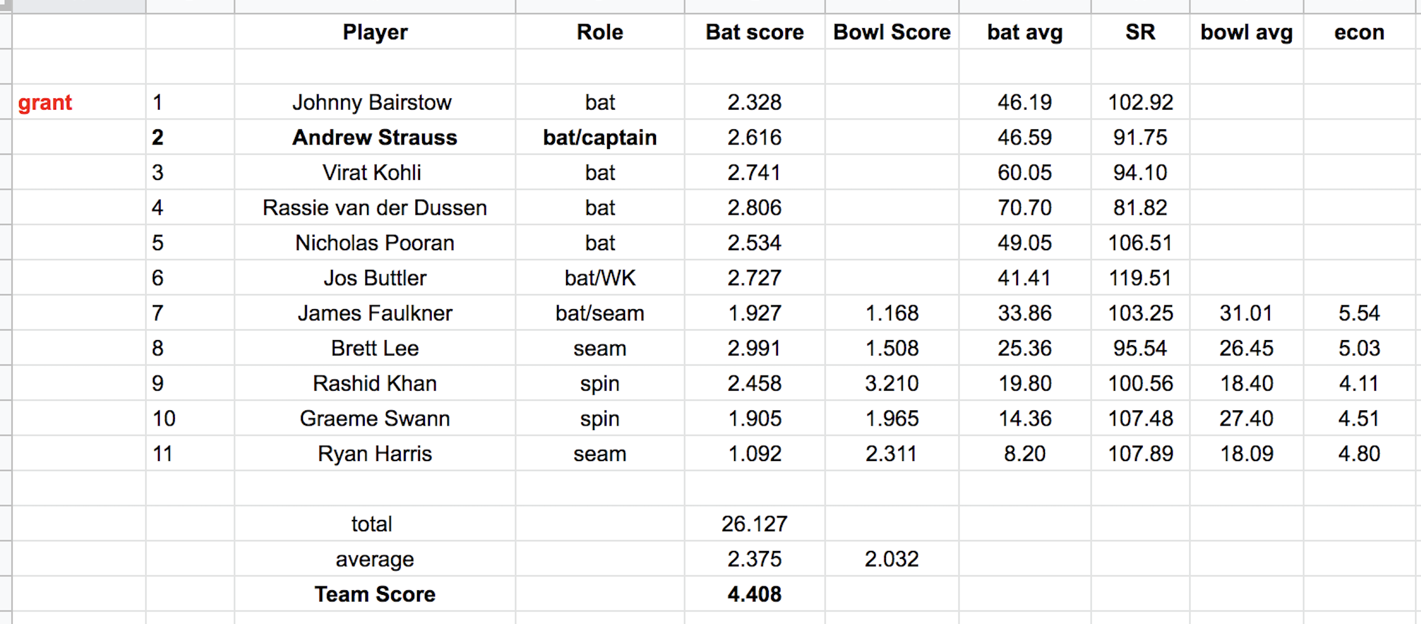The image size is (1421, 624).
Task: Select the Bat score header cell
Action: click(x=754, y=32)
